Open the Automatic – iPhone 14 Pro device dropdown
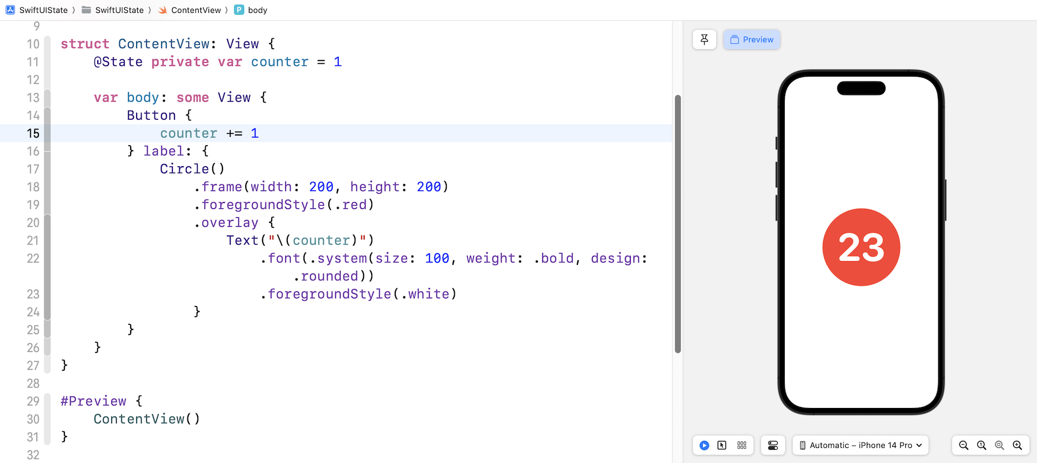The width and height of the screenshot is (1037, 463). pos(860,445)
